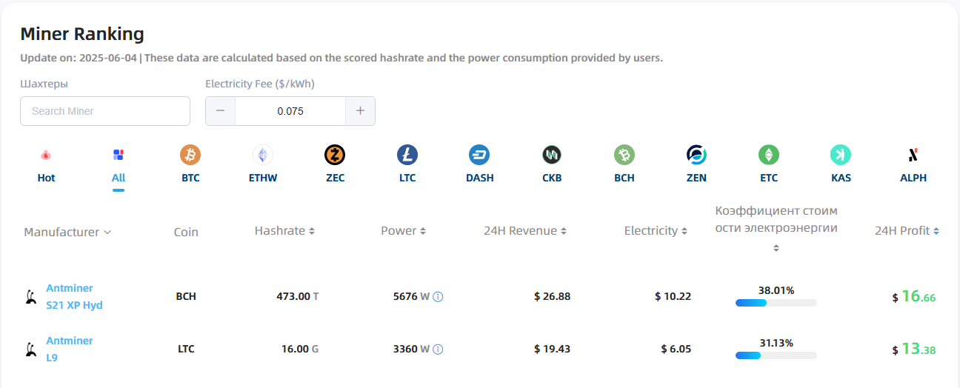Click the Search Miner input field
Screen dimensions: 960x388
[105, 111]
